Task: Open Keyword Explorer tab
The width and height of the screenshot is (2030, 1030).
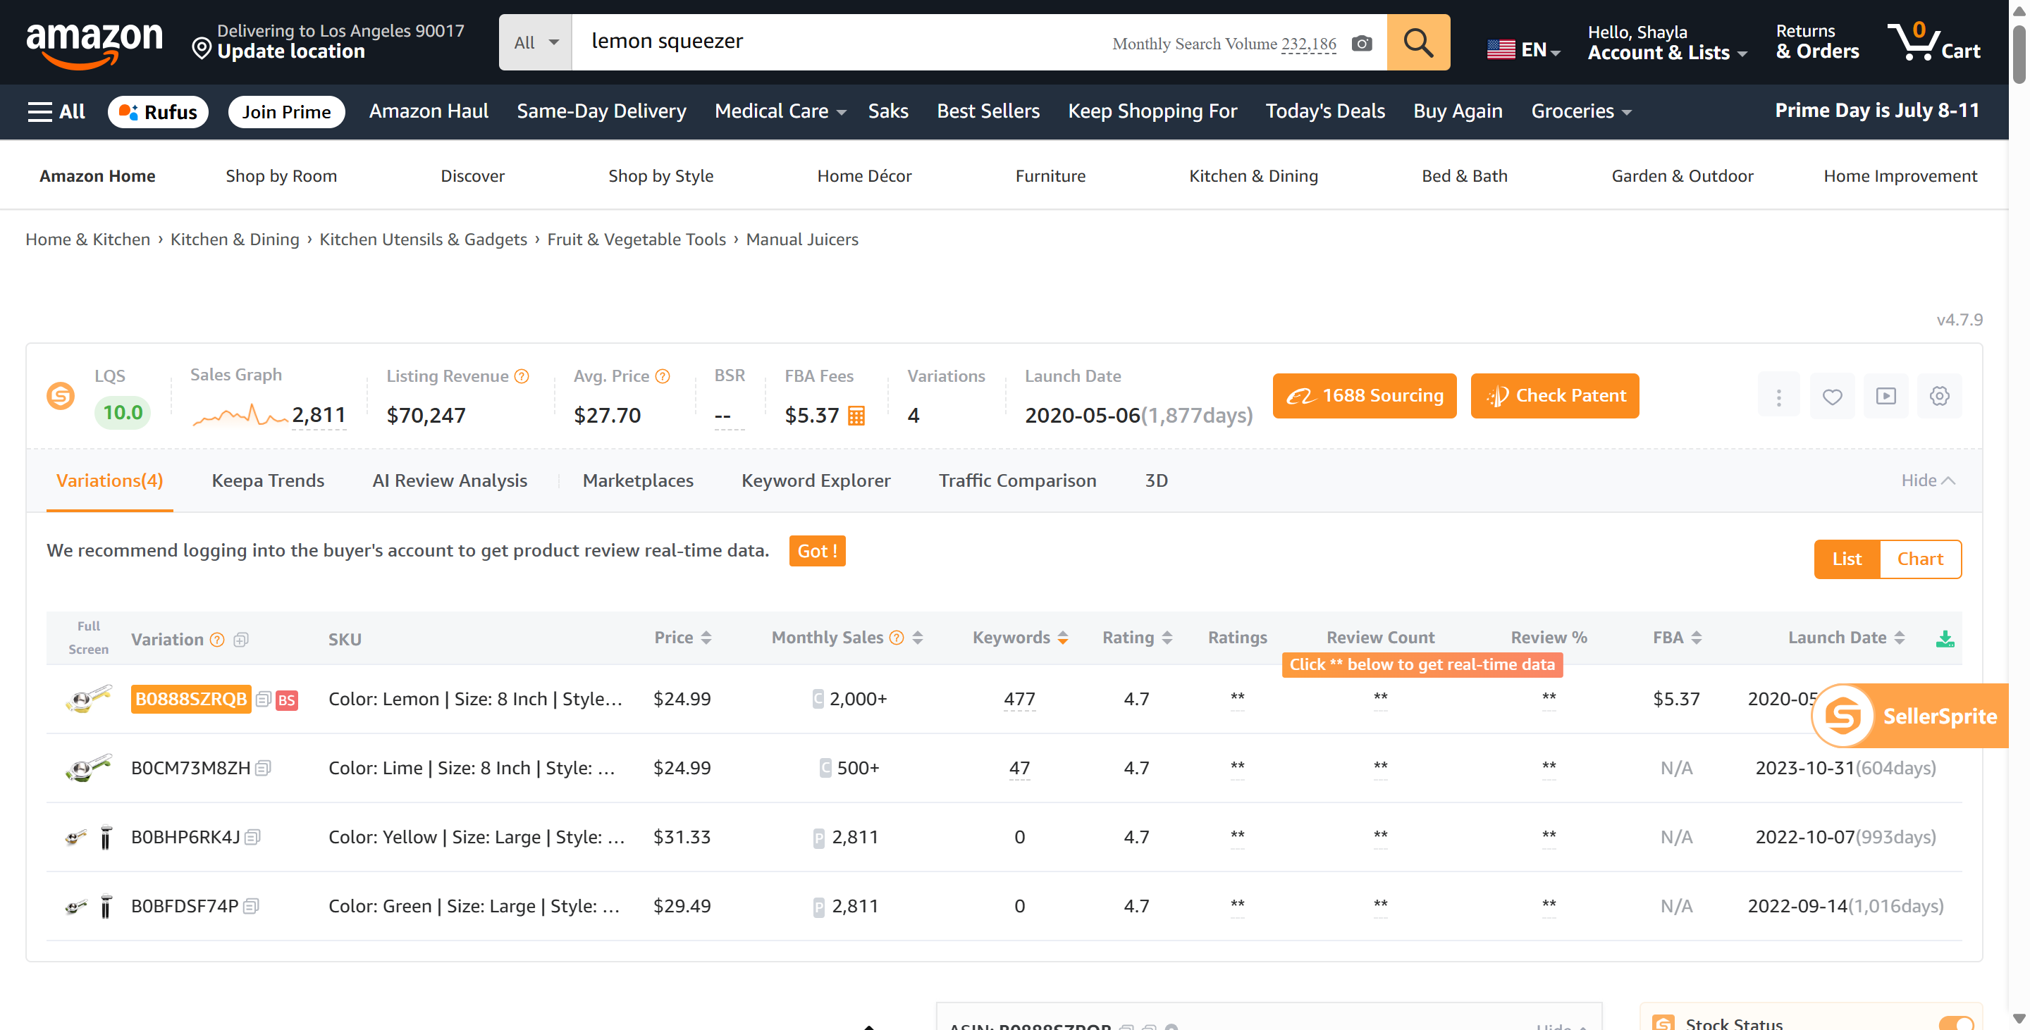Action: tap(816, 481)
